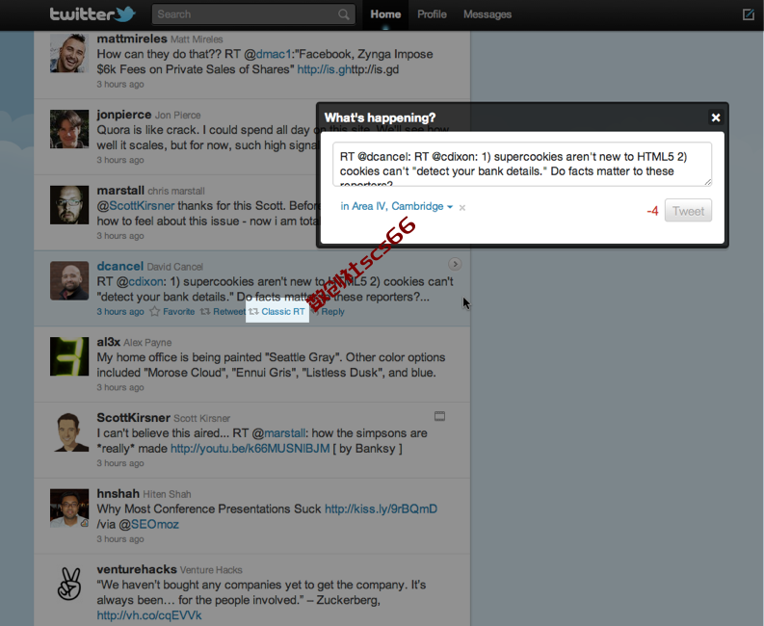Expand dcancel's tweet details arrow
This screenshot has width=764, height=626.
pyautogui.click(x=455, y=264)
